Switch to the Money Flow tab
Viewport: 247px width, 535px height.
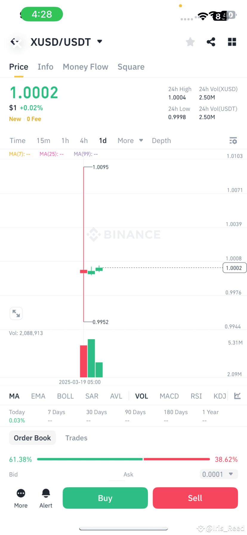[x=85, y=67]
